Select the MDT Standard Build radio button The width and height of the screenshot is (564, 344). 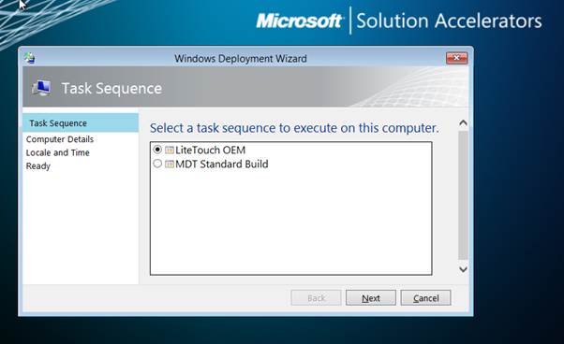coord(157,164)
